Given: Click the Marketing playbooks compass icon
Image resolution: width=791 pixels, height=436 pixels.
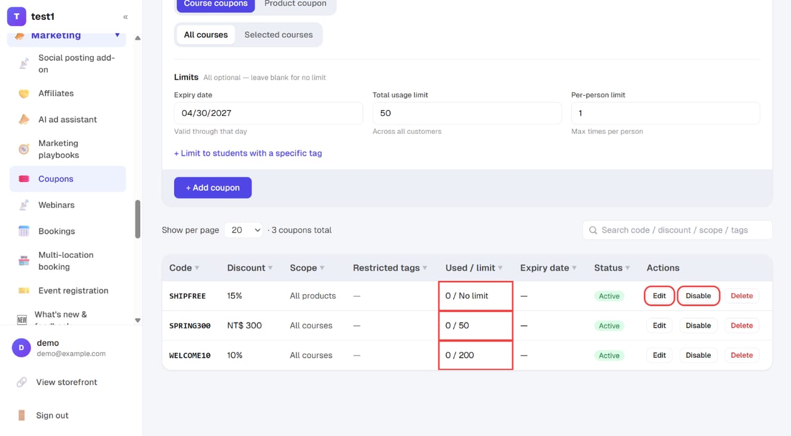Looking at the screenshot, I should [x=24, y=149].
